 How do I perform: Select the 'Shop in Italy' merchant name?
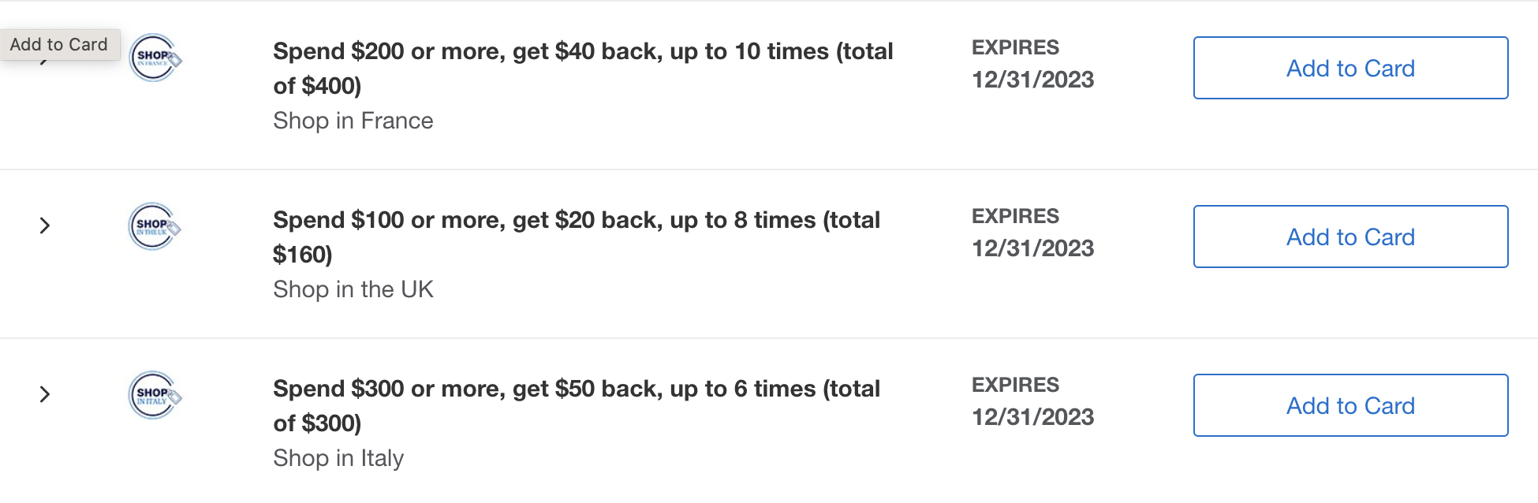pyautogui.click(x=338, y=459)
